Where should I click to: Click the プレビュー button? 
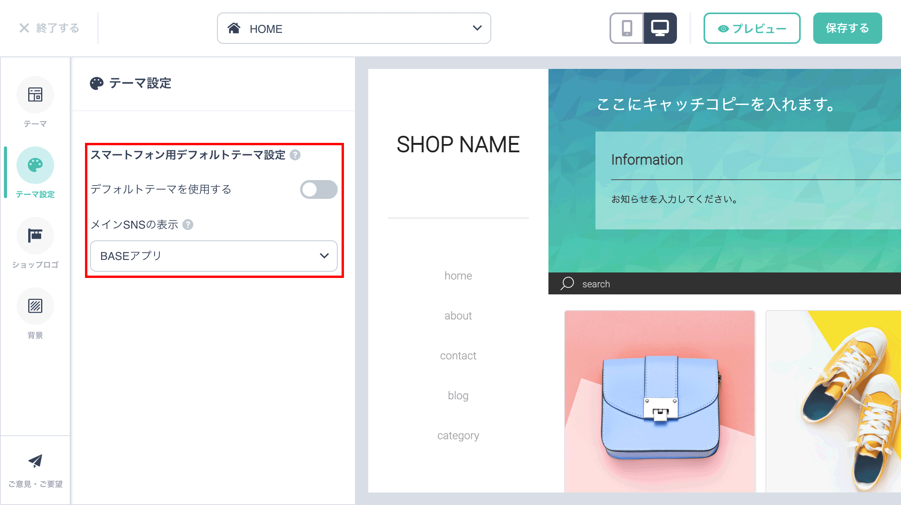tap(752, 28)
